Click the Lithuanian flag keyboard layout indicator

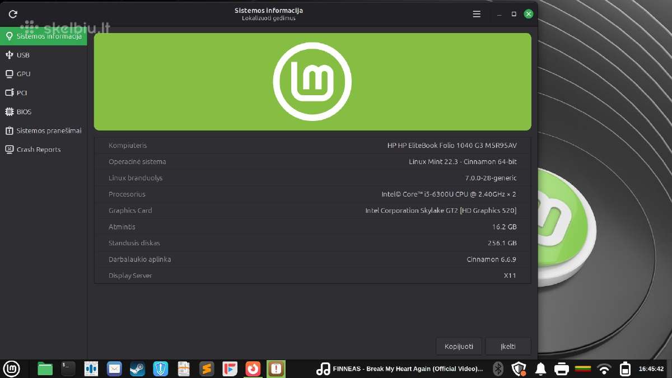(x=583, y=368)
